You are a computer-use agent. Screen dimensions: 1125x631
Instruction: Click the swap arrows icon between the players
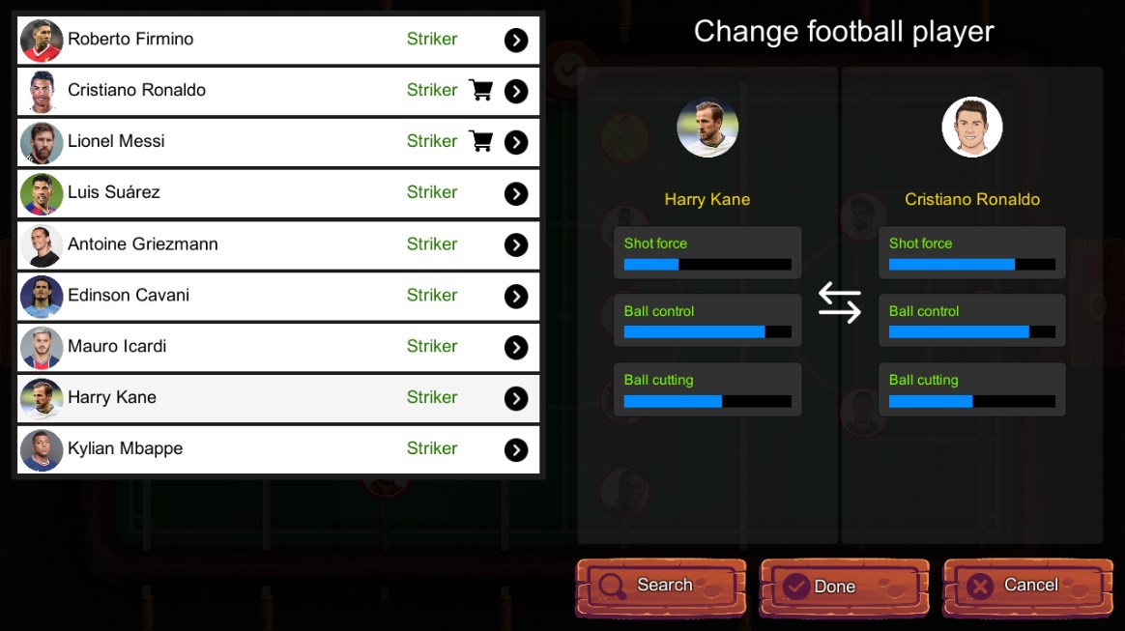click(840, 302)
